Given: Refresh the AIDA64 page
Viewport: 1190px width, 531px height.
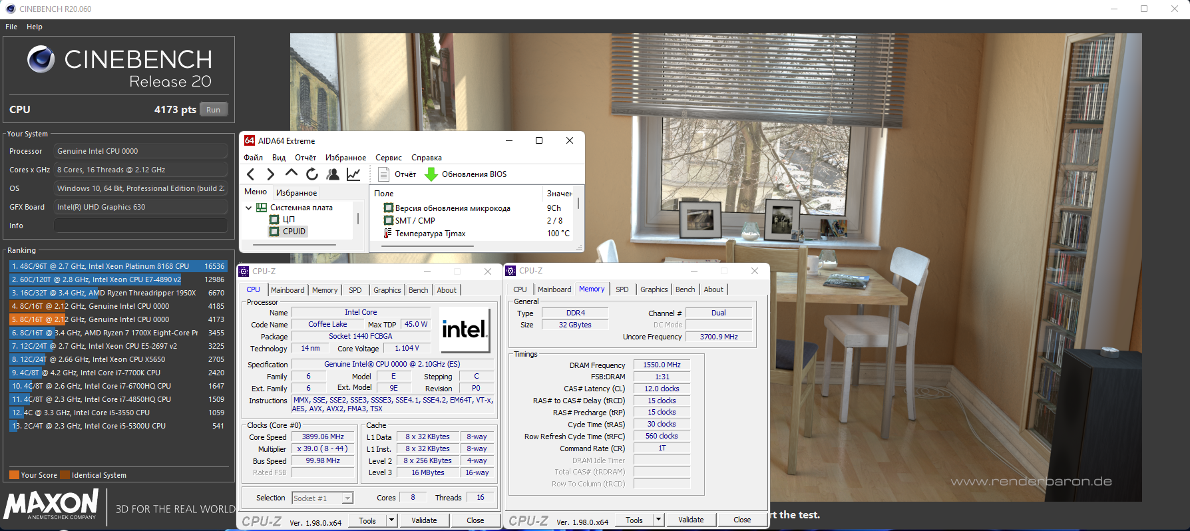Looking at the screenshot, I should pyautogui.click(x=311, y=174).
